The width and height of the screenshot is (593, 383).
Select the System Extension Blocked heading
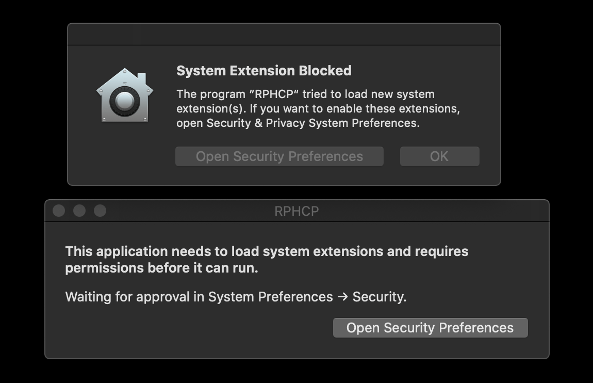point(264,70)
